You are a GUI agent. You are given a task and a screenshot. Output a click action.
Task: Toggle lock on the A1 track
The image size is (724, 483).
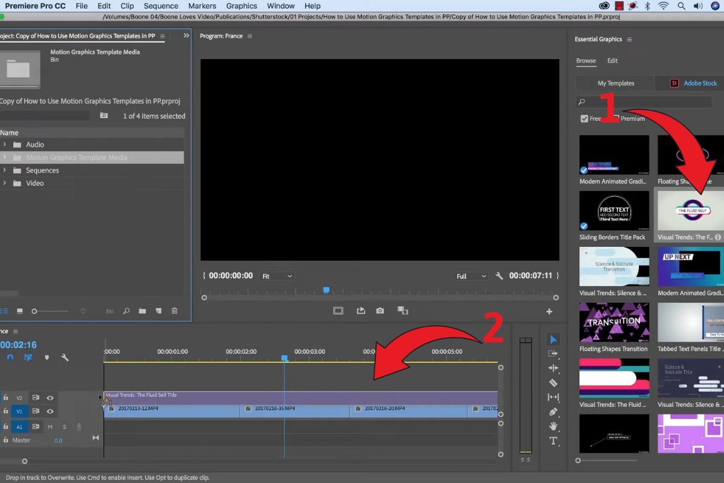[x=5, y=426]
